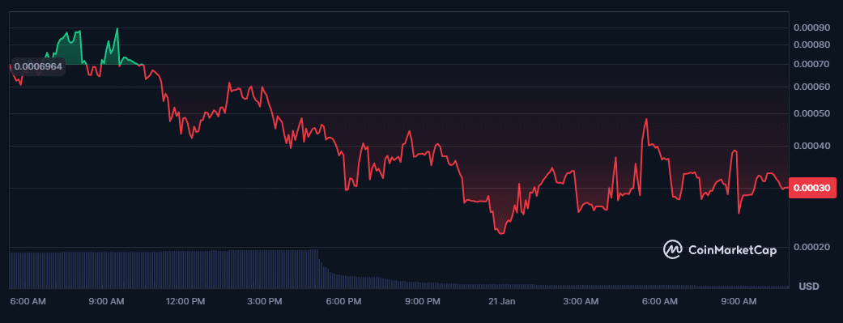Click the 3:00 PM time label
This screenshot has height=323, width=843.
coord(265,301)
